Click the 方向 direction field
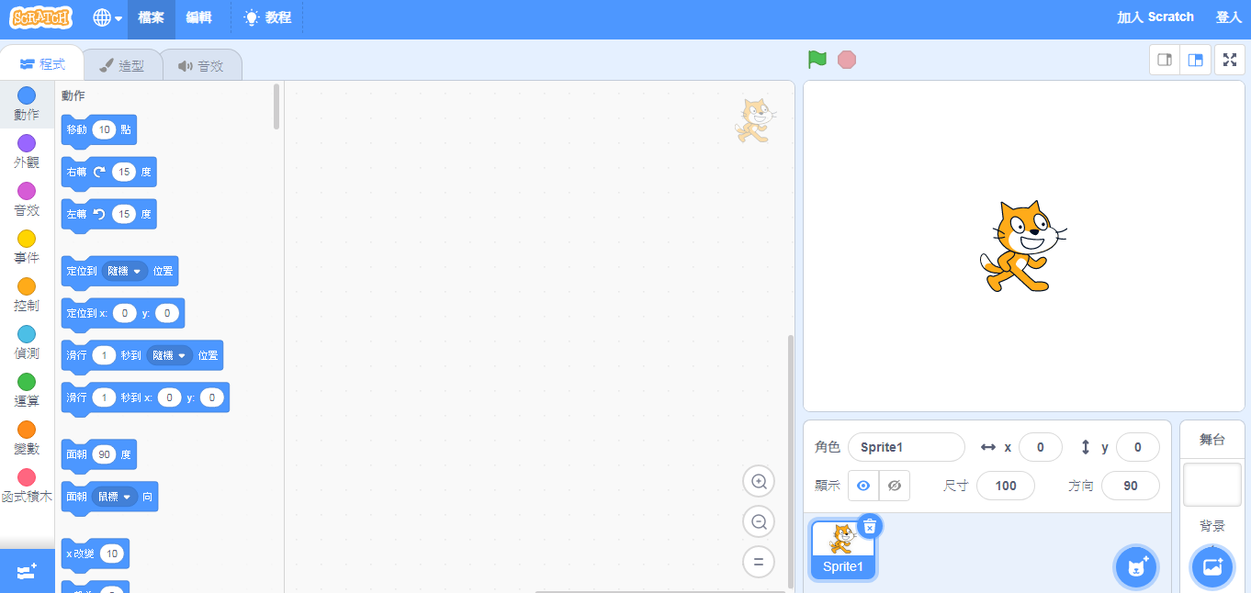1251x593 pixels. pyautogui.click(x=1131, y=486)
